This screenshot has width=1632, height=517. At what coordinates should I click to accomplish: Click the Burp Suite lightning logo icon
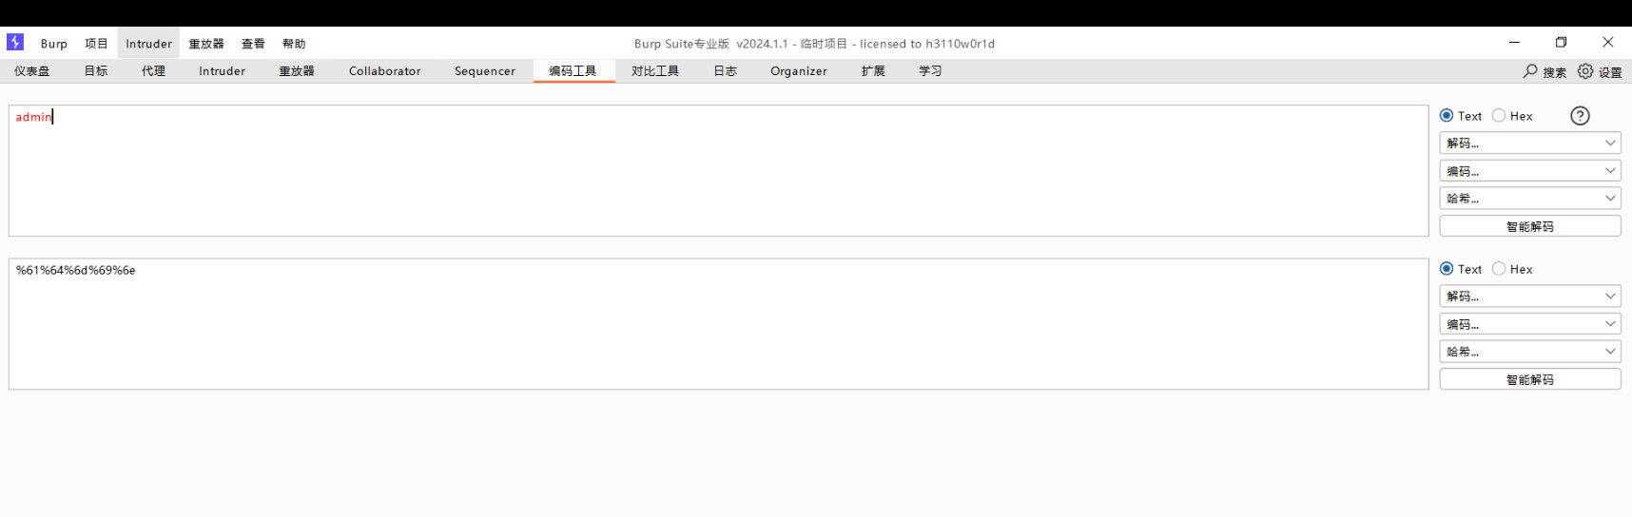(15, 43)
